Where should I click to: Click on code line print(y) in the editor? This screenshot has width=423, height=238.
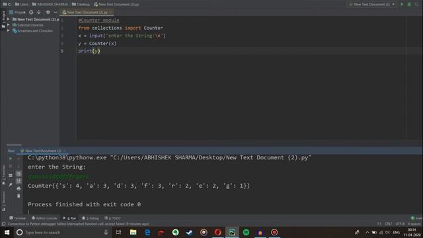89,51
